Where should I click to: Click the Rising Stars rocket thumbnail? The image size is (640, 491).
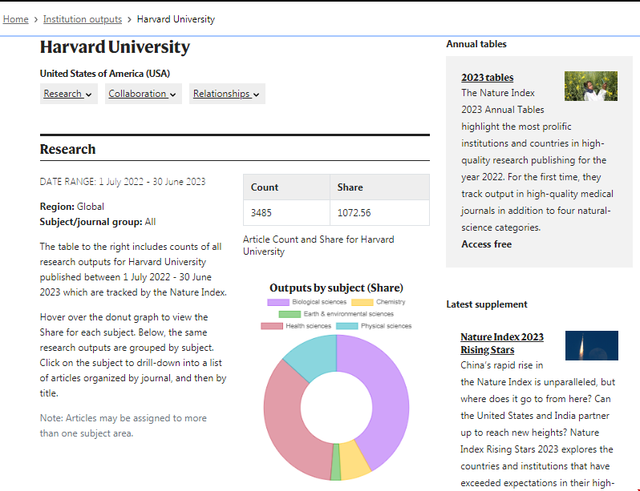point(591,345)
